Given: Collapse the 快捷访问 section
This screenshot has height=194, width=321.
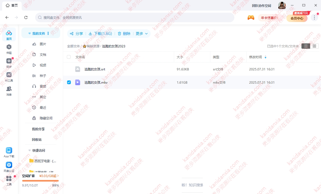Looking at the screenshot, I should pos(30,150).
